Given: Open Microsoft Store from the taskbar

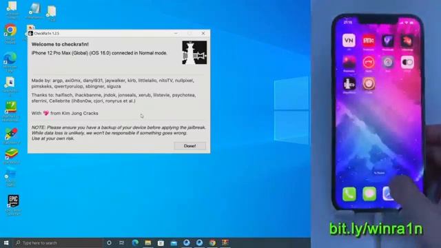Looking at the screenshot, I should pos(161,242).
